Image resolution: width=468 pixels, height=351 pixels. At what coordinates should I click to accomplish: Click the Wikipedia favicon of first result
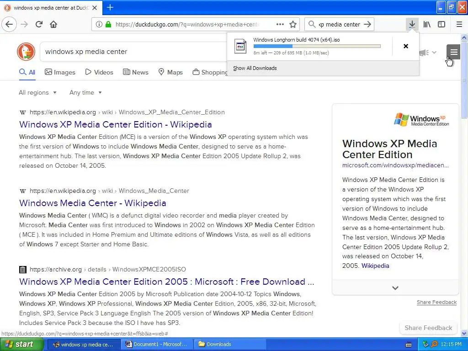point(23,112)
